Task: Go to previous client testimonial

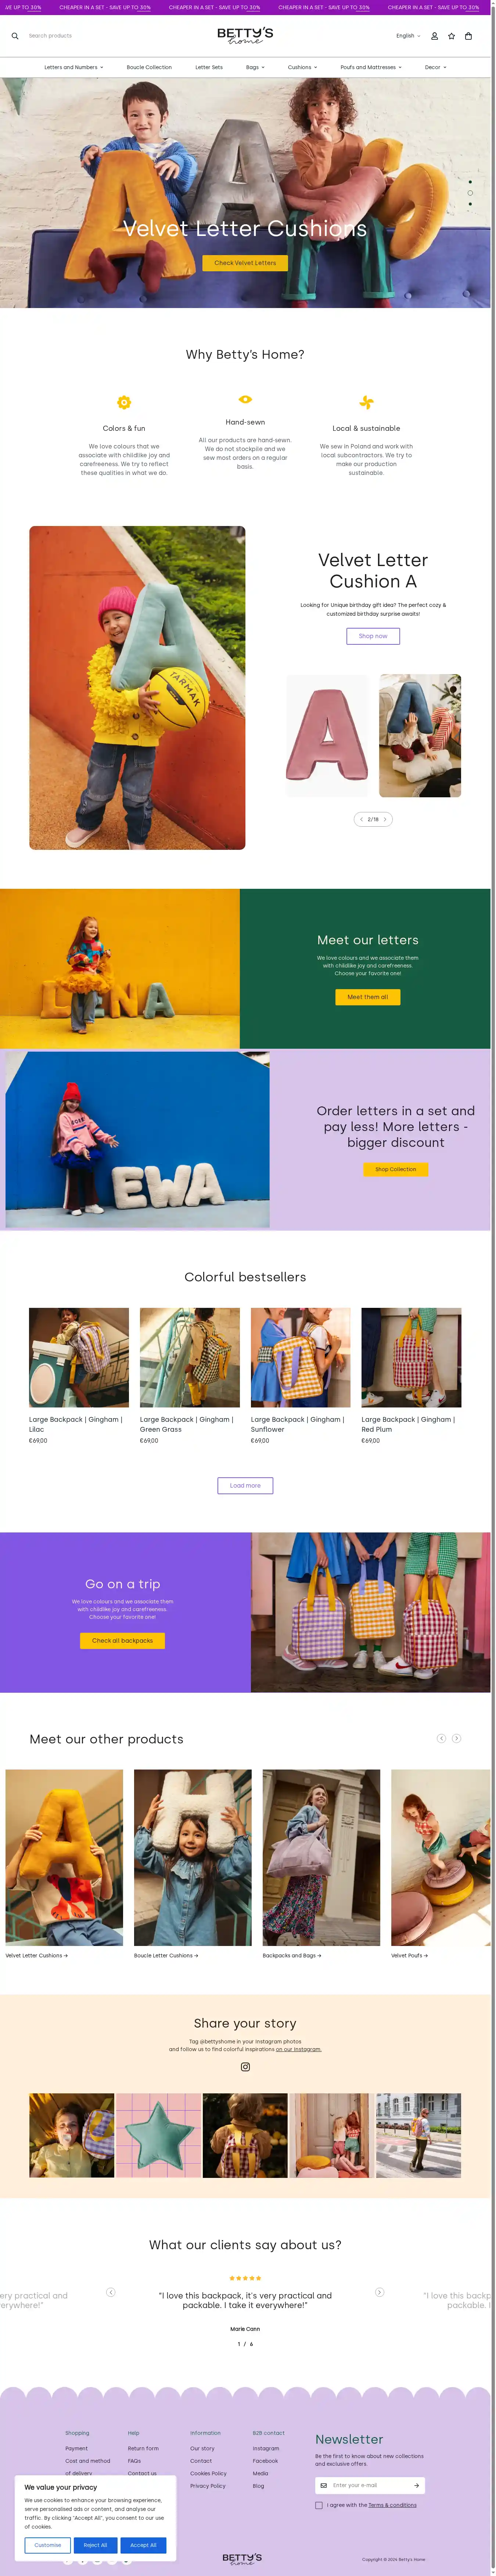Action: [x=111, y=2292]
